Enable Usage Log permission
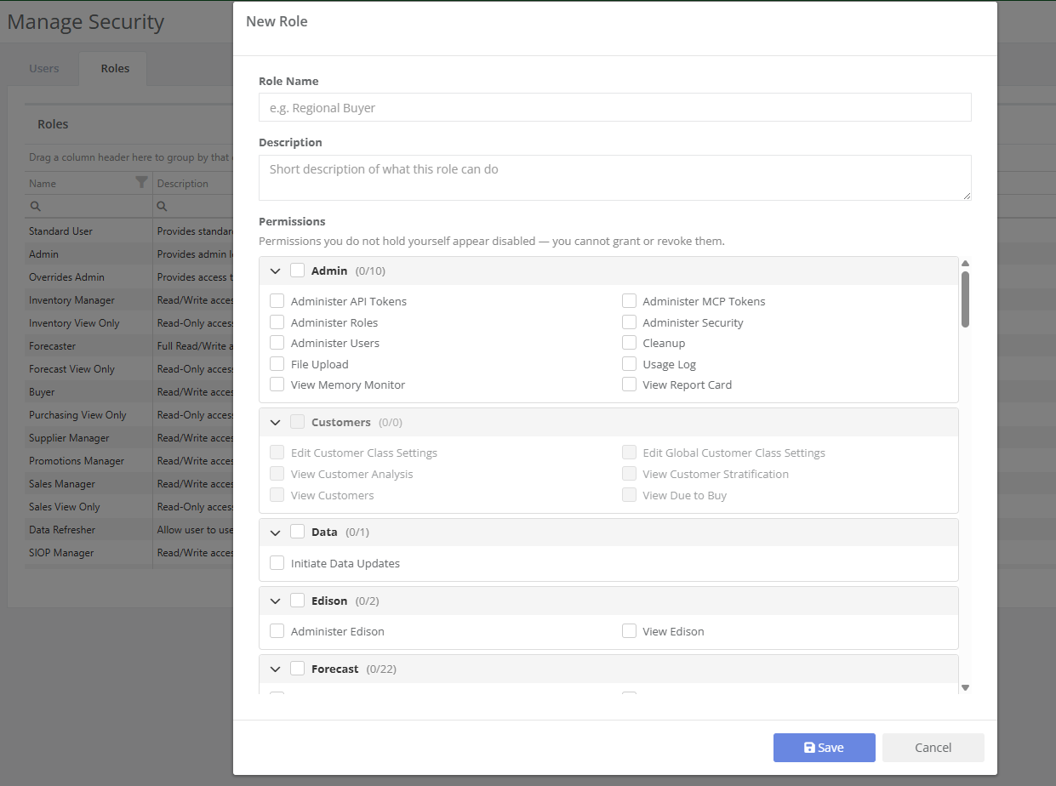This screenshot has height=786, width=1056. point(629,364)
